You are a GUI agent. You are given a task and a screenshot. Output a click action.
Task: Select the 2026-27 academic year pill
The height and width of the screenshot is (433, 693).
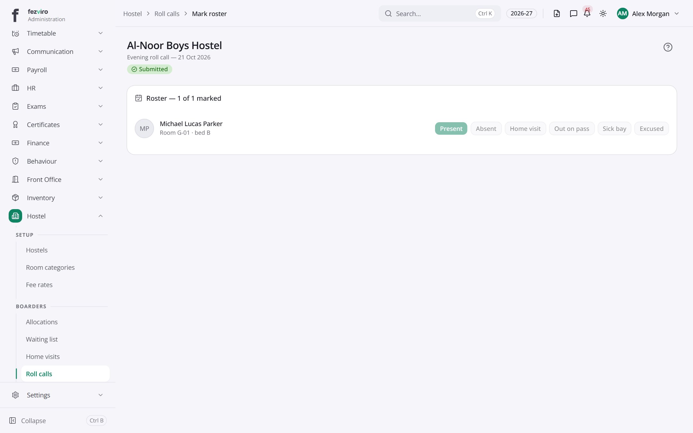521,13
